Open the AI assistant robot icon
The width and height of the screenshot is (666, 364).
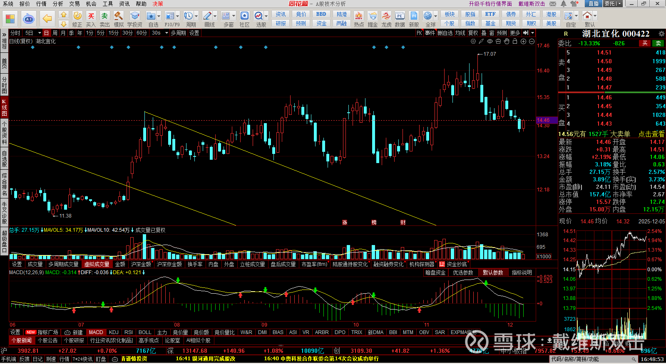click(x=28, y=19)
